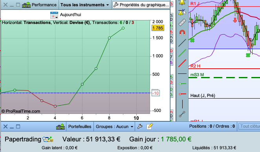260x152 pixels.
Task: Click the red down arrow on price chart
Action: tap(235, 20)
